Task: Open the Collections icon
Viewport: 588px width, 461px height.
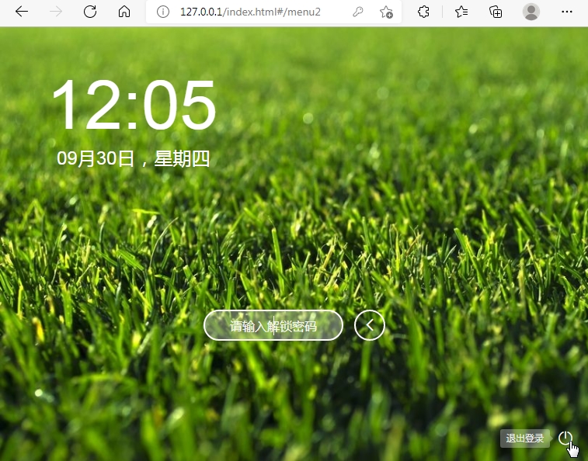Action: 496,12
